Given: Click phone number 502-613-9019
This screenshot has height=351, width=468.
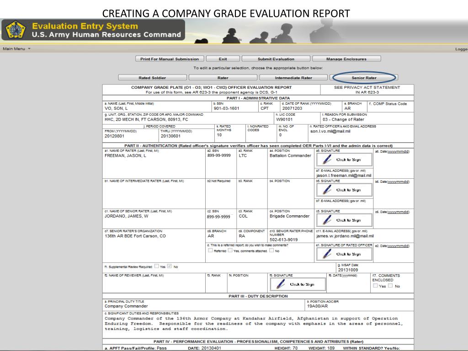Looking at the screenshot, I should point(283,239).
